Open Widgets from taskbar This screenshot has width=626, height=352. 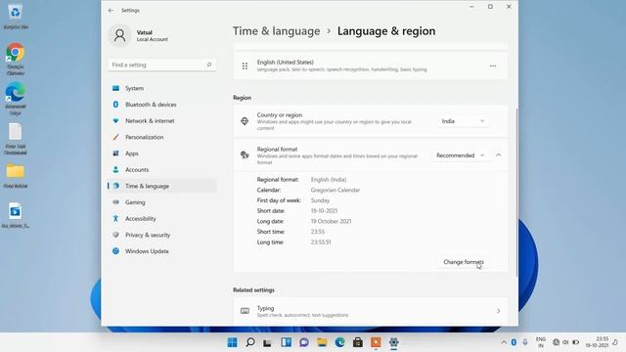coord(286,342)
